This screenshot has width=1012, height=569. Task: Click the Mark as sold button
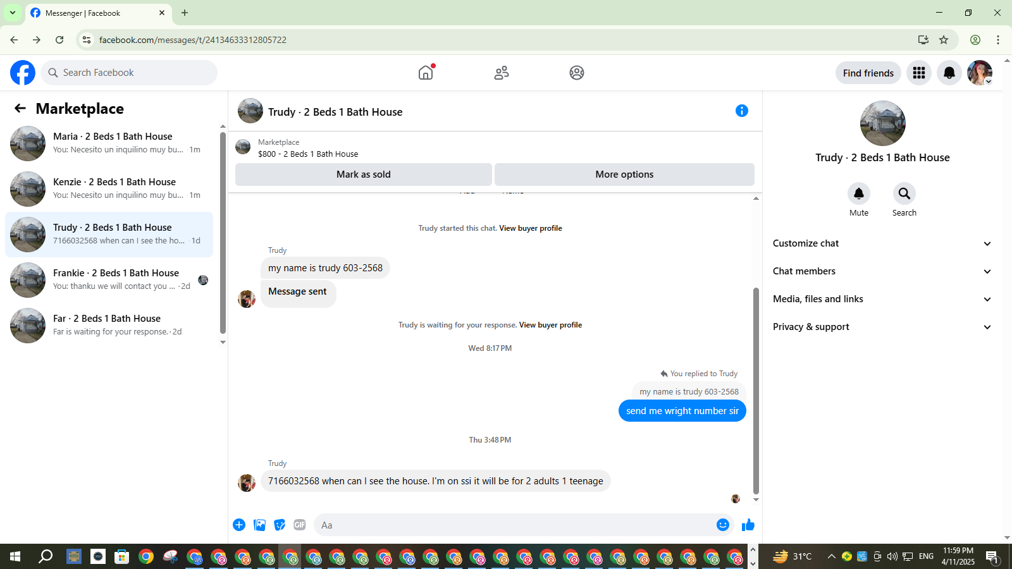point(364,174)
